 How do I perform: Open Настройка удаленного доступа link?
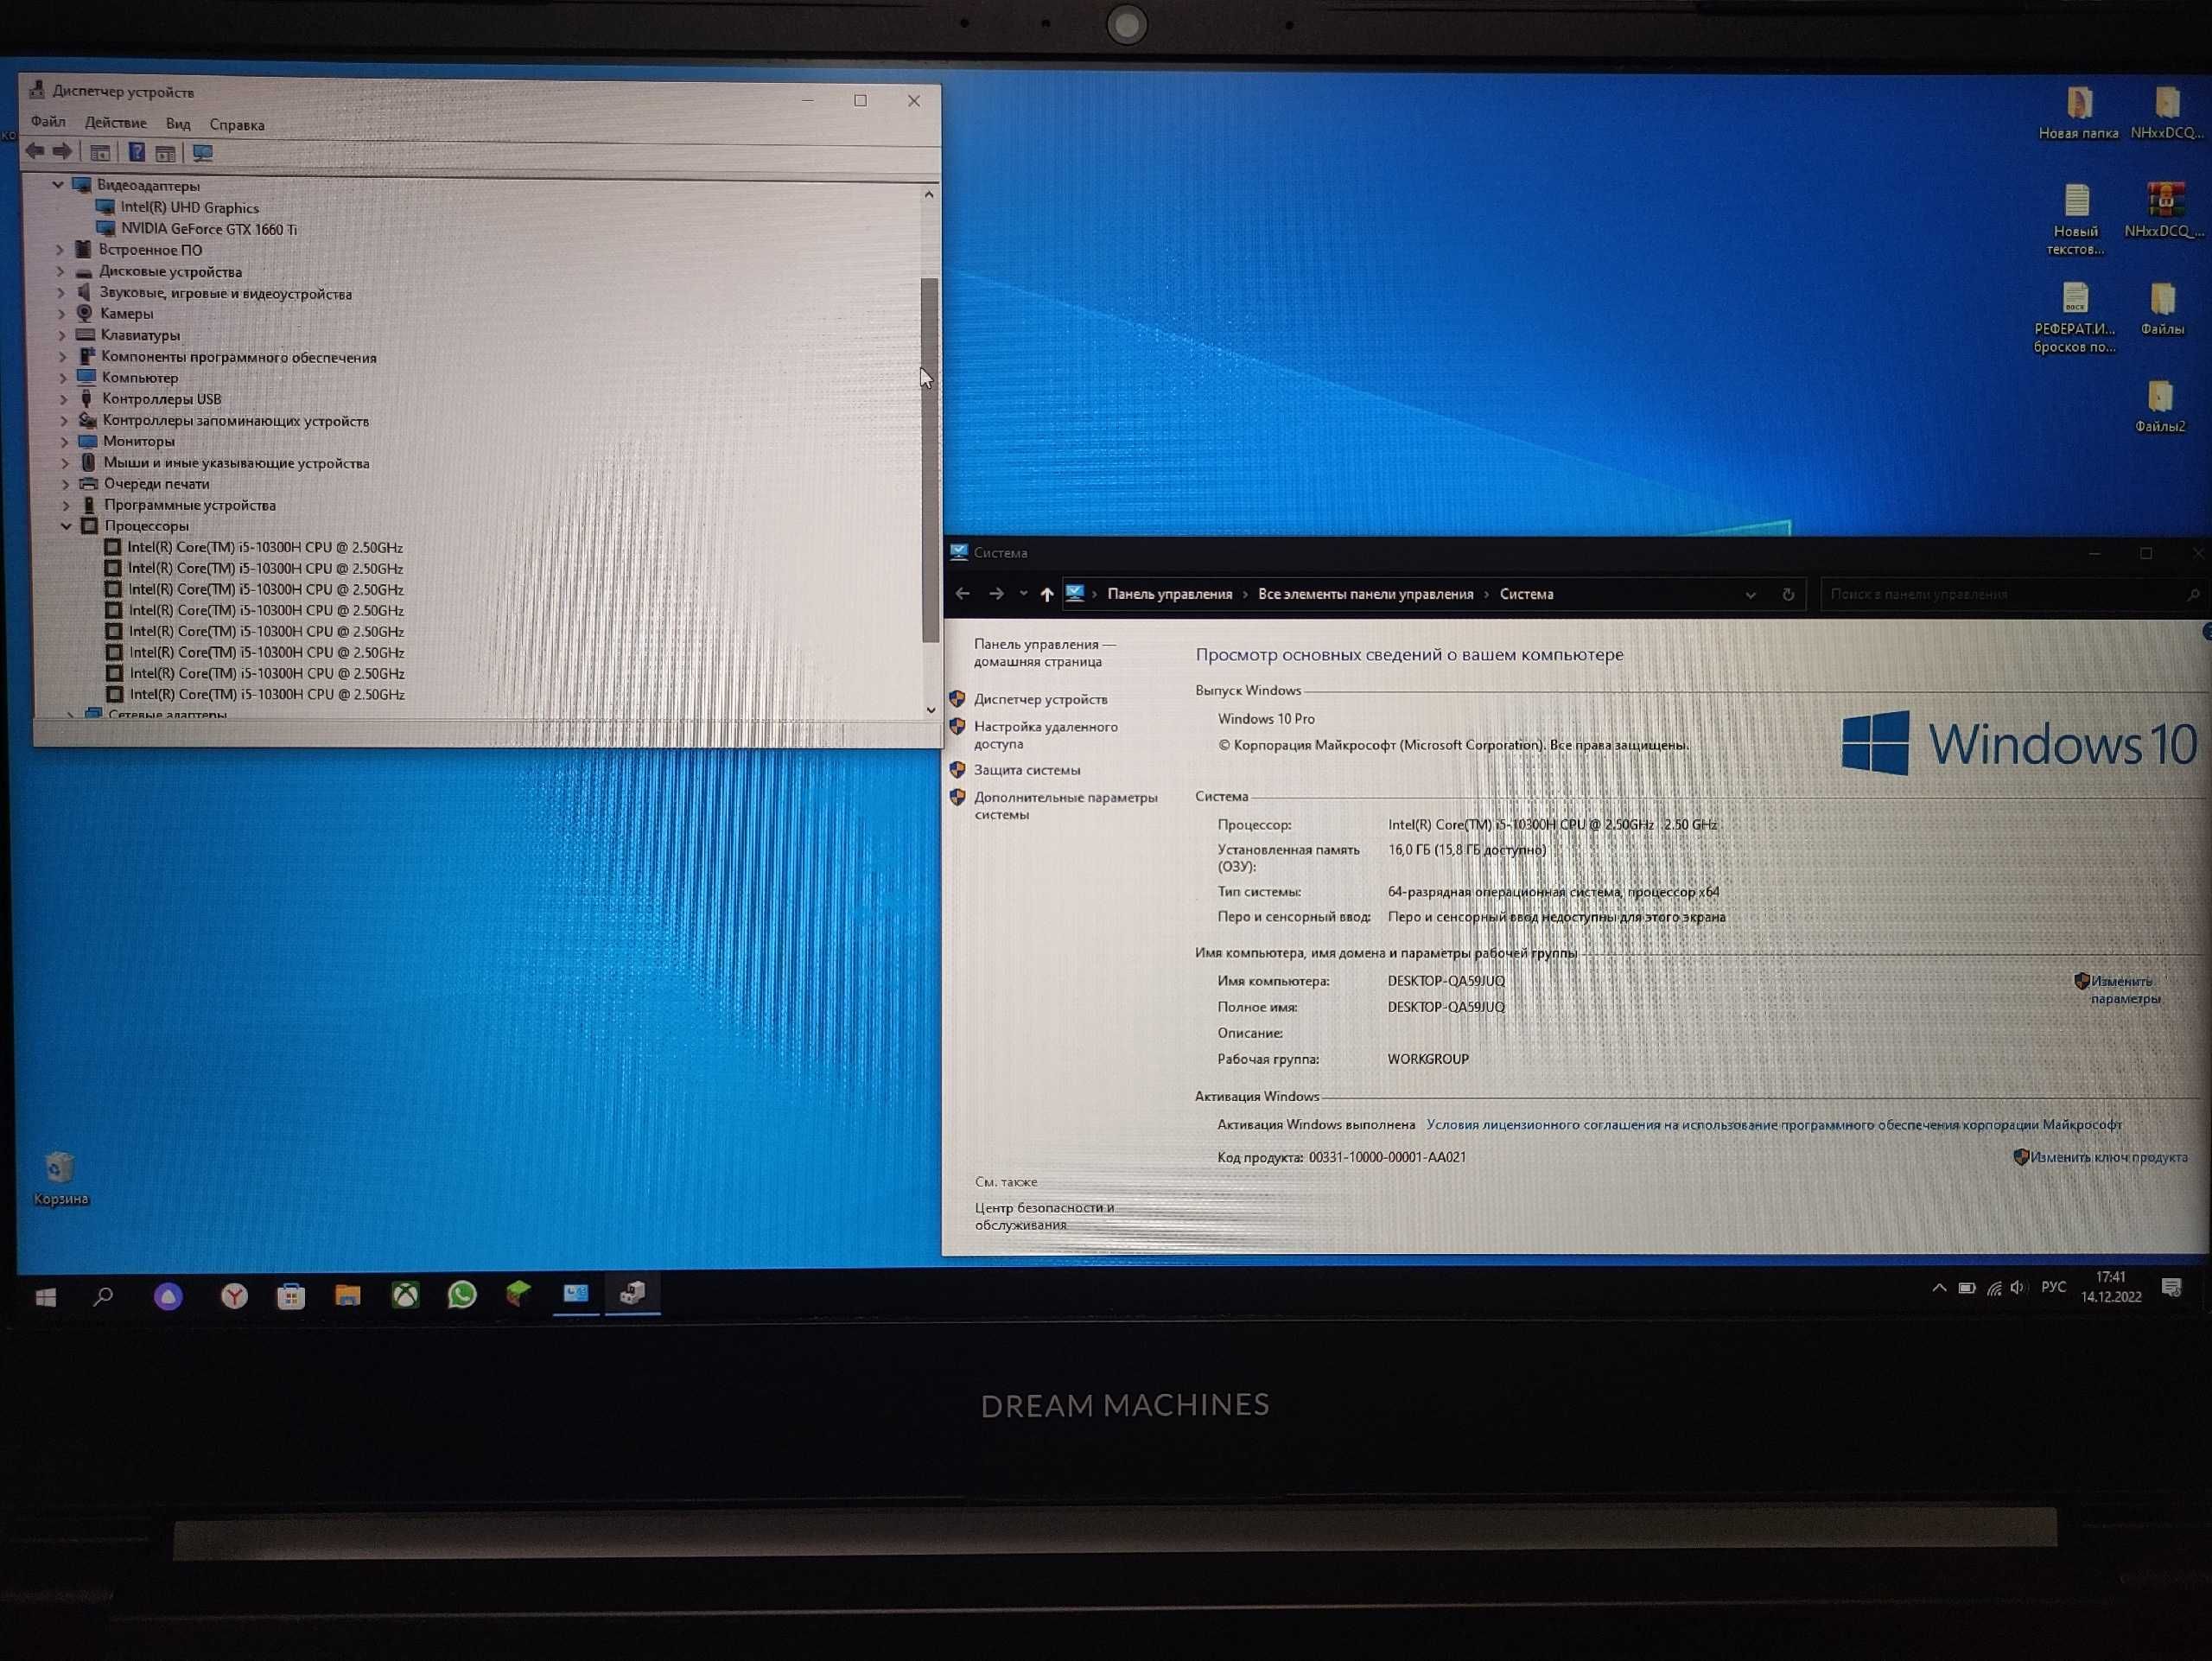pos(1045,735)
